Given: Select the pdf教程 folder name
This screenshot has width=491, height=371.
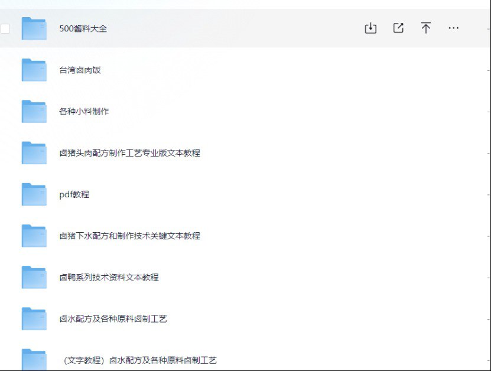Looking at the screenshot, I should pyautogui.click(x=74, y=194).
